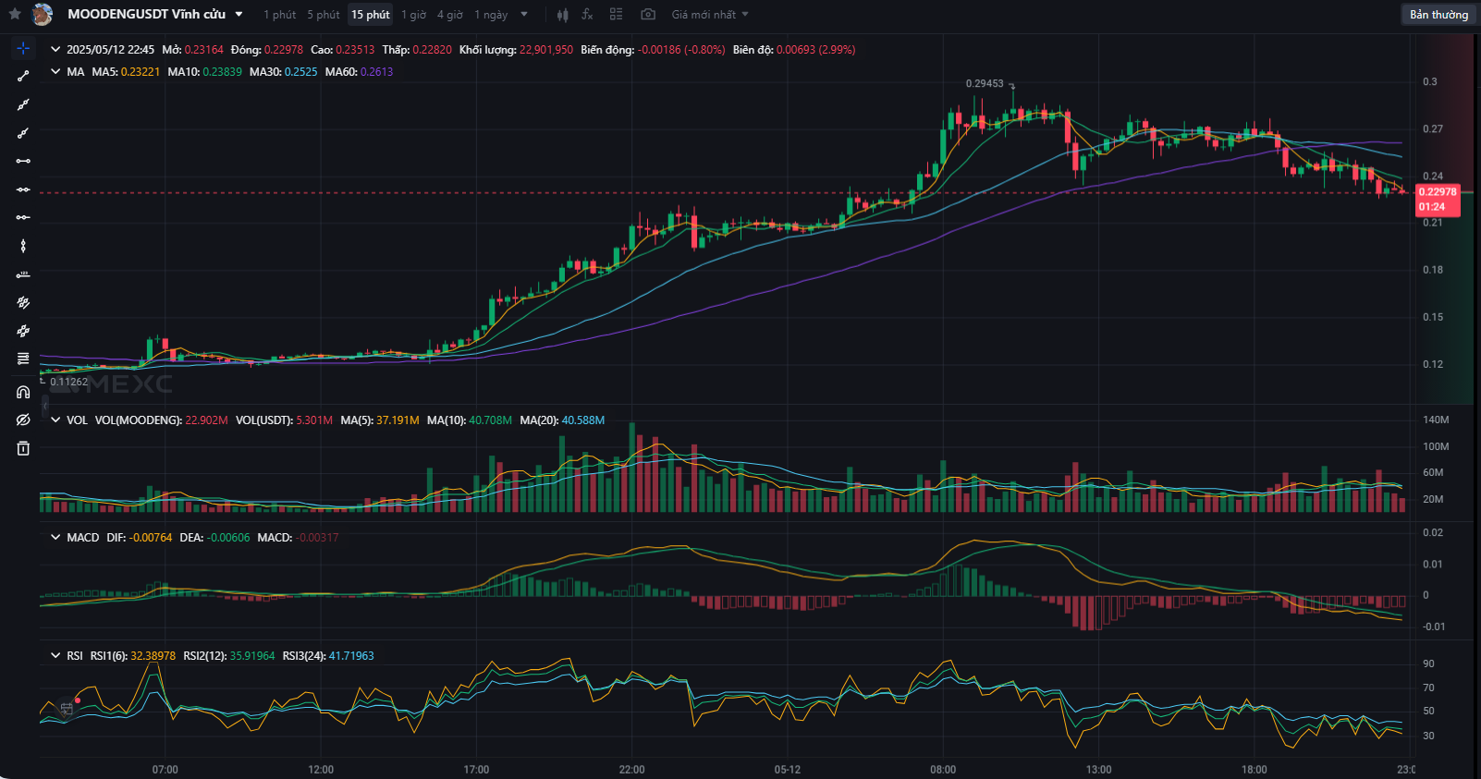
Task: Click the Bản thường version button
Action: pyautogui.click(x=1438, y=15)
